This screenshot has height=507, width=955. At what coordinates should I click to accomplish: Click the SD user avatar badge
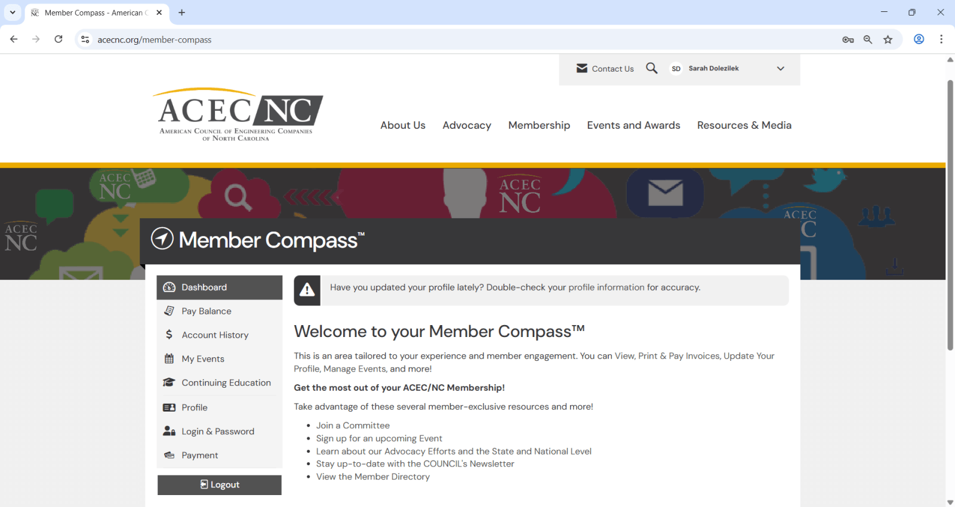676,69
